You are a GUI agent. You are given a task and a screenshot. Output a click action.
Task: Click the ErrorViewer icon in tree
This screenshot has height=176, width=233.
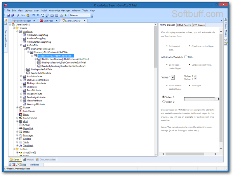point(21,111)
